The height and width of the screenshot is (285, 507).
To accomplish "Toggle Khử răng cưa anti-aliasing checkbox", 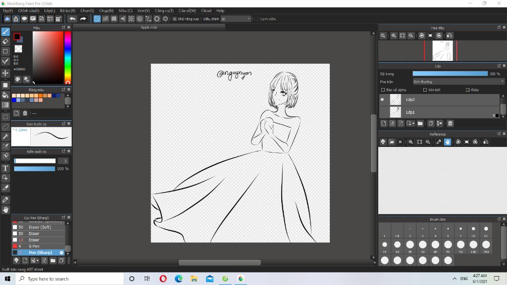I will [175, 19].
